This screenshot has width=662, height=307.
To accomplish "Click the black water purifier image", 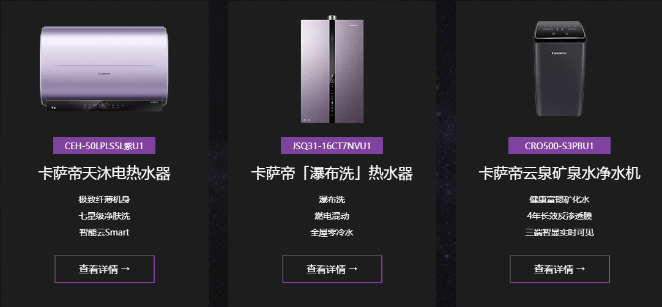I will coord(559,68).
